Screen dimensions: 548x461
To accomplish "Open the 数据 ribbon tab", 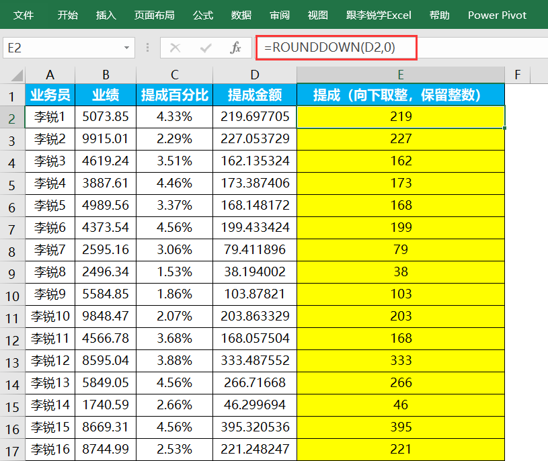I will point(241,15).
